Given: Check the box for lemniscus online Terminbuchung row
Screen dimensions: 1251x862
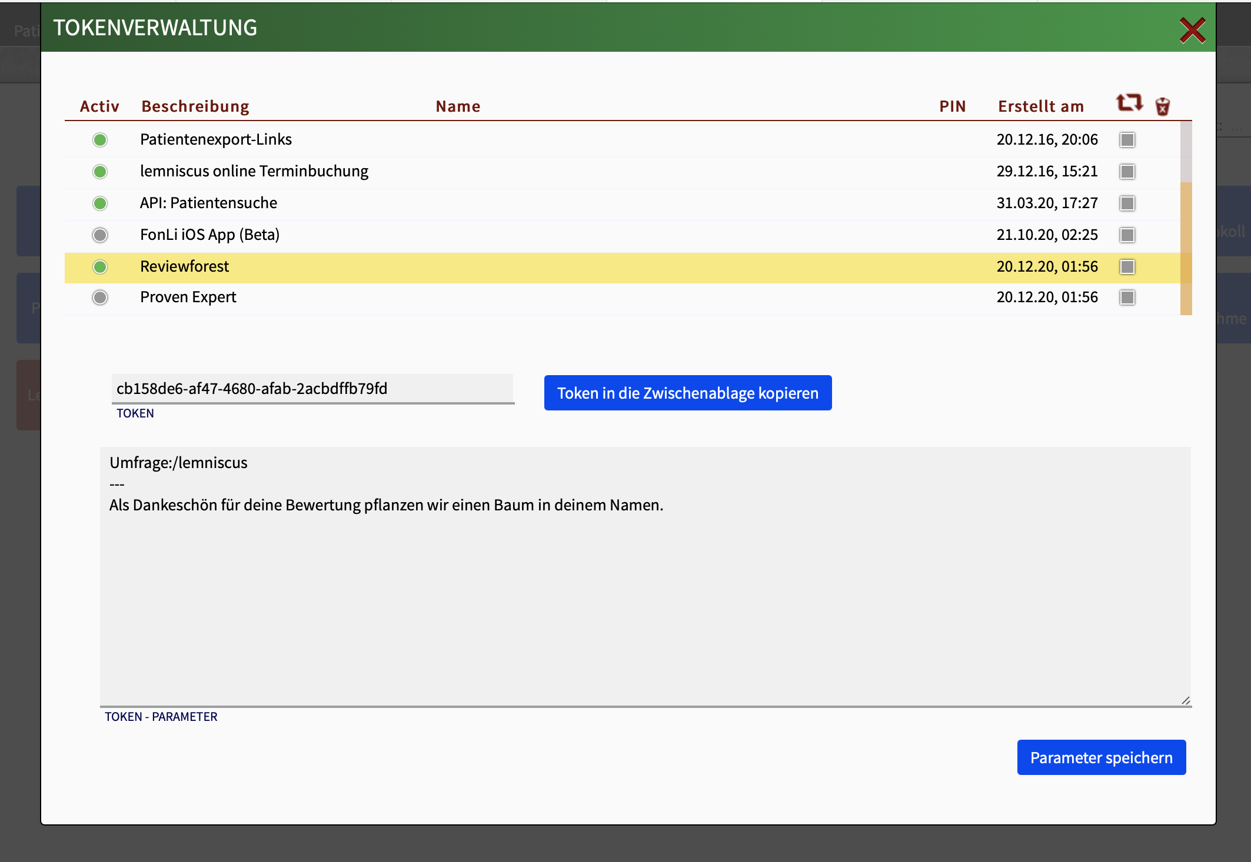Looking at the screenshot, I should click(1127, 172).
